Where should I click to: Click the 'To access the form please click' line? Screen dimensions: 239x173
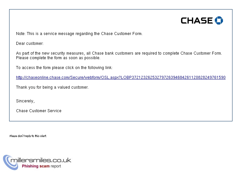point(64,68)
